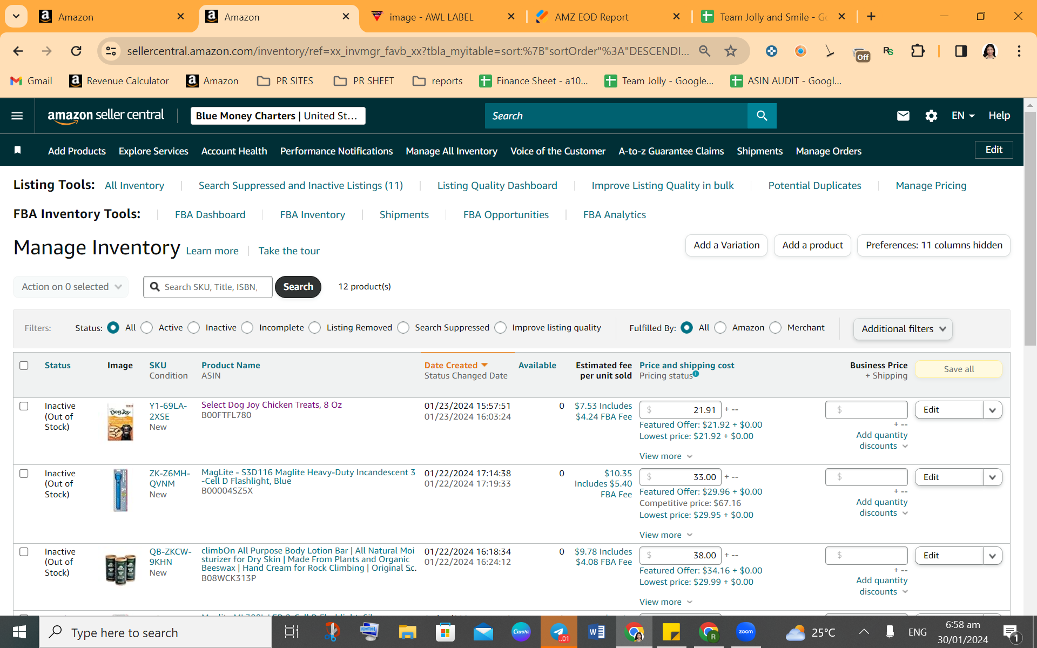This screenshot has width=1037, height=648.
Task: Open the Chrome side panel icon
Action: [x=961, y=51]
